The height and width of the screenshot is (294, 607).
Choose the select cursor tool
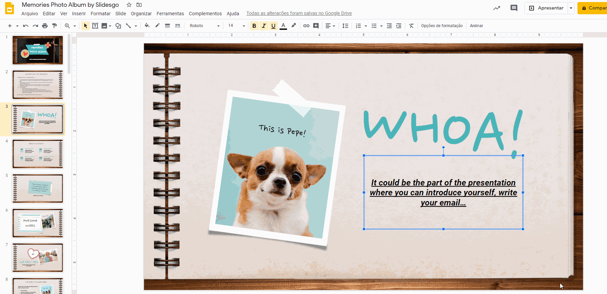pos(86,26)
